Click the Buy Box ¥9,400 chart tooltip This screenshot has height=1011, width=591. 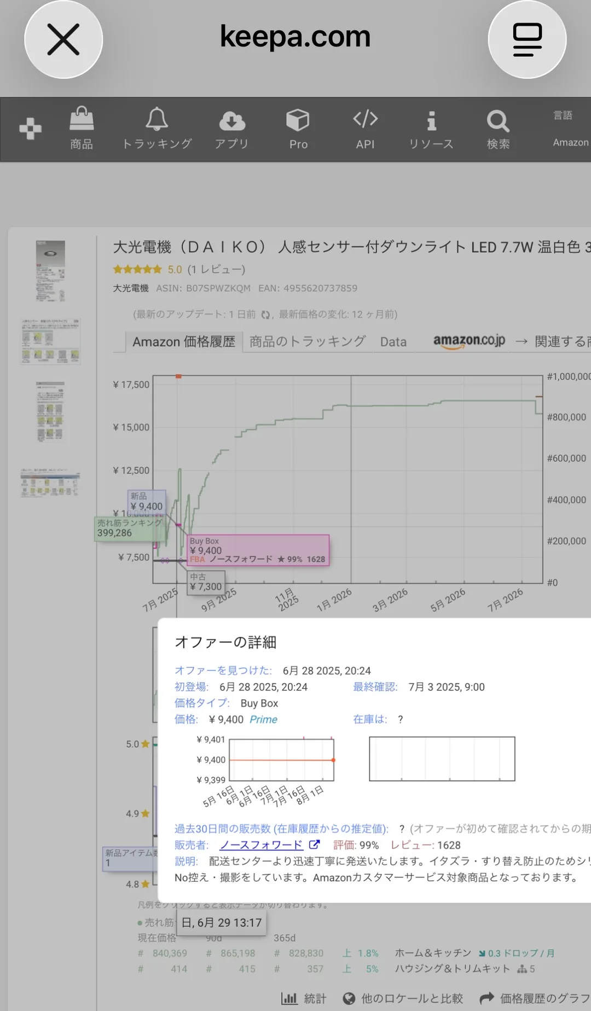[258, 550]
